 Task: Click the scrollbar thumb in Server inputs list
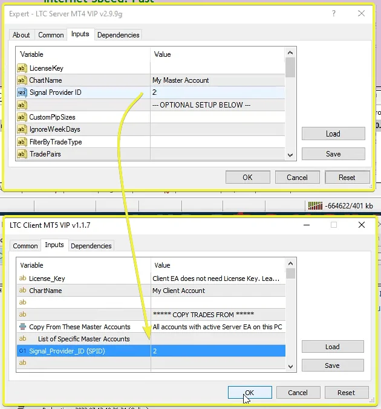tap(290, 68)
